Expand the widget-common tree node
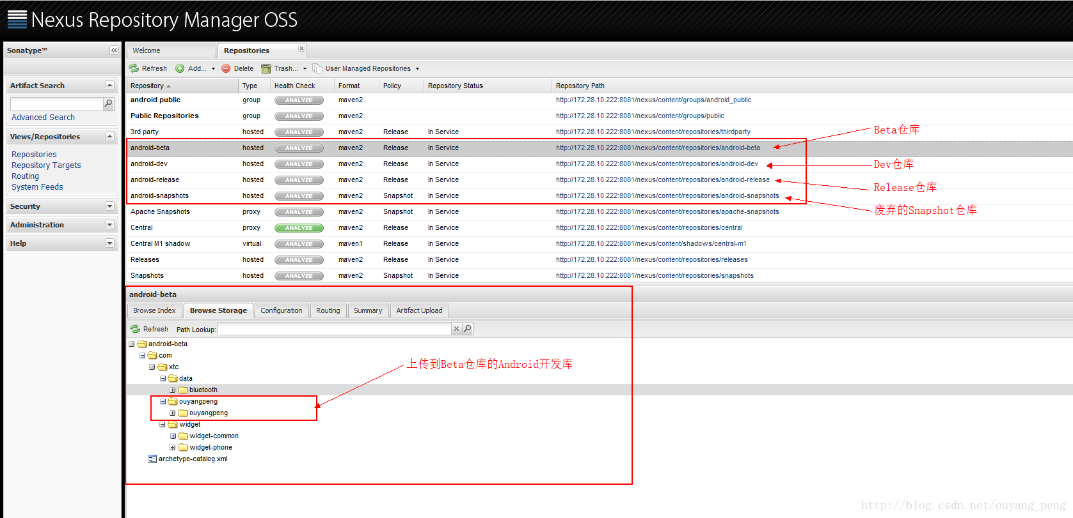The height and width of the screenshot is (518, 1073). coord(173,436)
